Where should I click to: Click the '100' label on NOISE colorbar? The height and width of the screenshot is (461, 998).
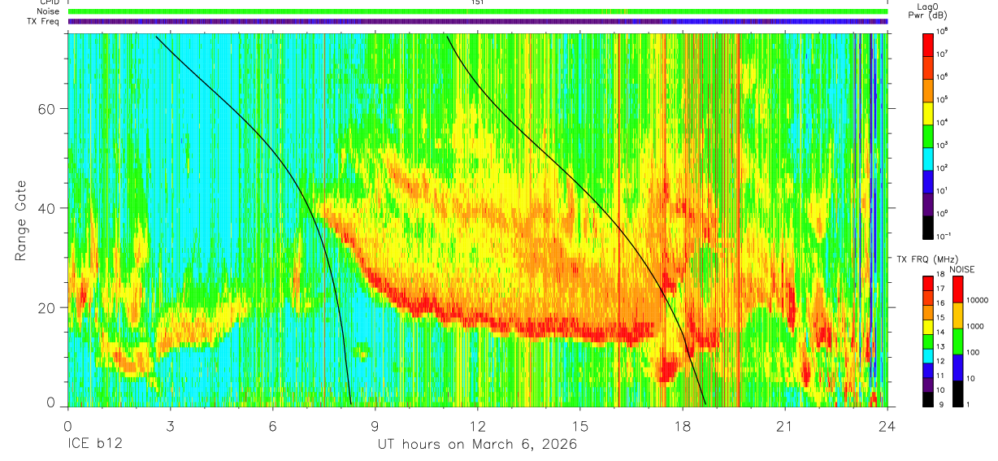pyautogui.click(x=974, y=352)
